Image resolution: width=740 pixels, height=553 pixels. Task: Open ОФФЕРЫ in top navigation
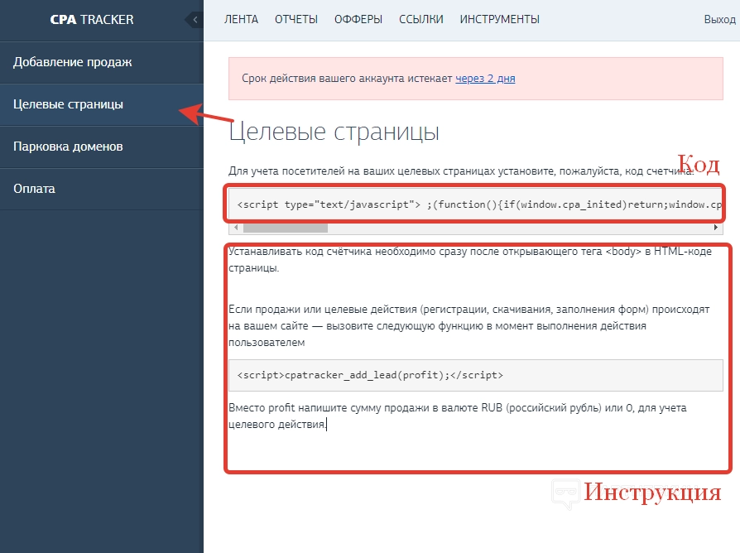click(x=358, y=19)
